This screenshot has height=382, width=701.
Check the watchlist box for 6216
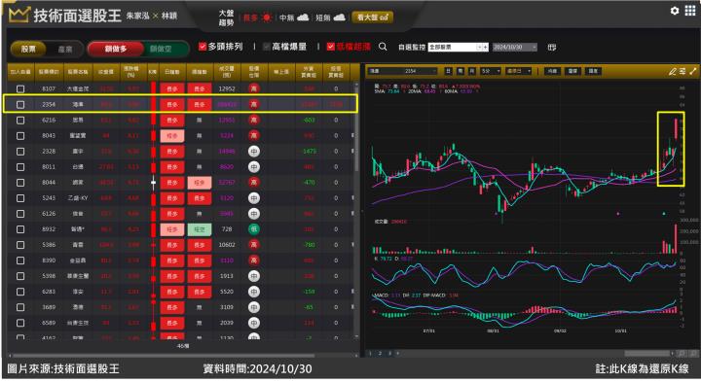pyautogui.click(x=20, y=121)
